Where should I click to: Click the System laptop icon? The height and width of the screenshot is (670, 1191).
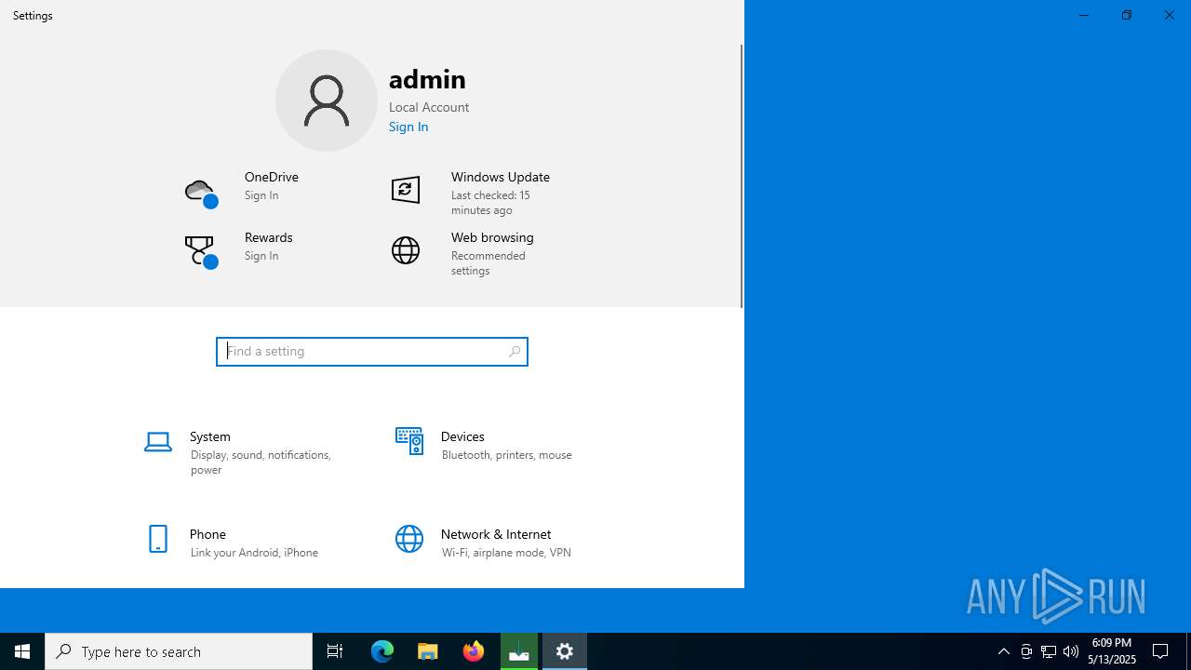tap(158, 442)
